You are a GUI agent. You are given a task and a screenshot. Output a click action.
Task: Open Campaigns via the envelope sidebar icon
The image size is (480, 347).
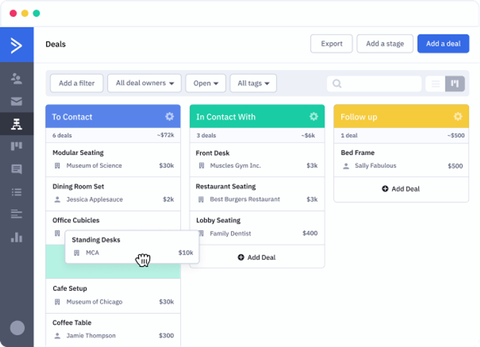(x=16, y=101)
